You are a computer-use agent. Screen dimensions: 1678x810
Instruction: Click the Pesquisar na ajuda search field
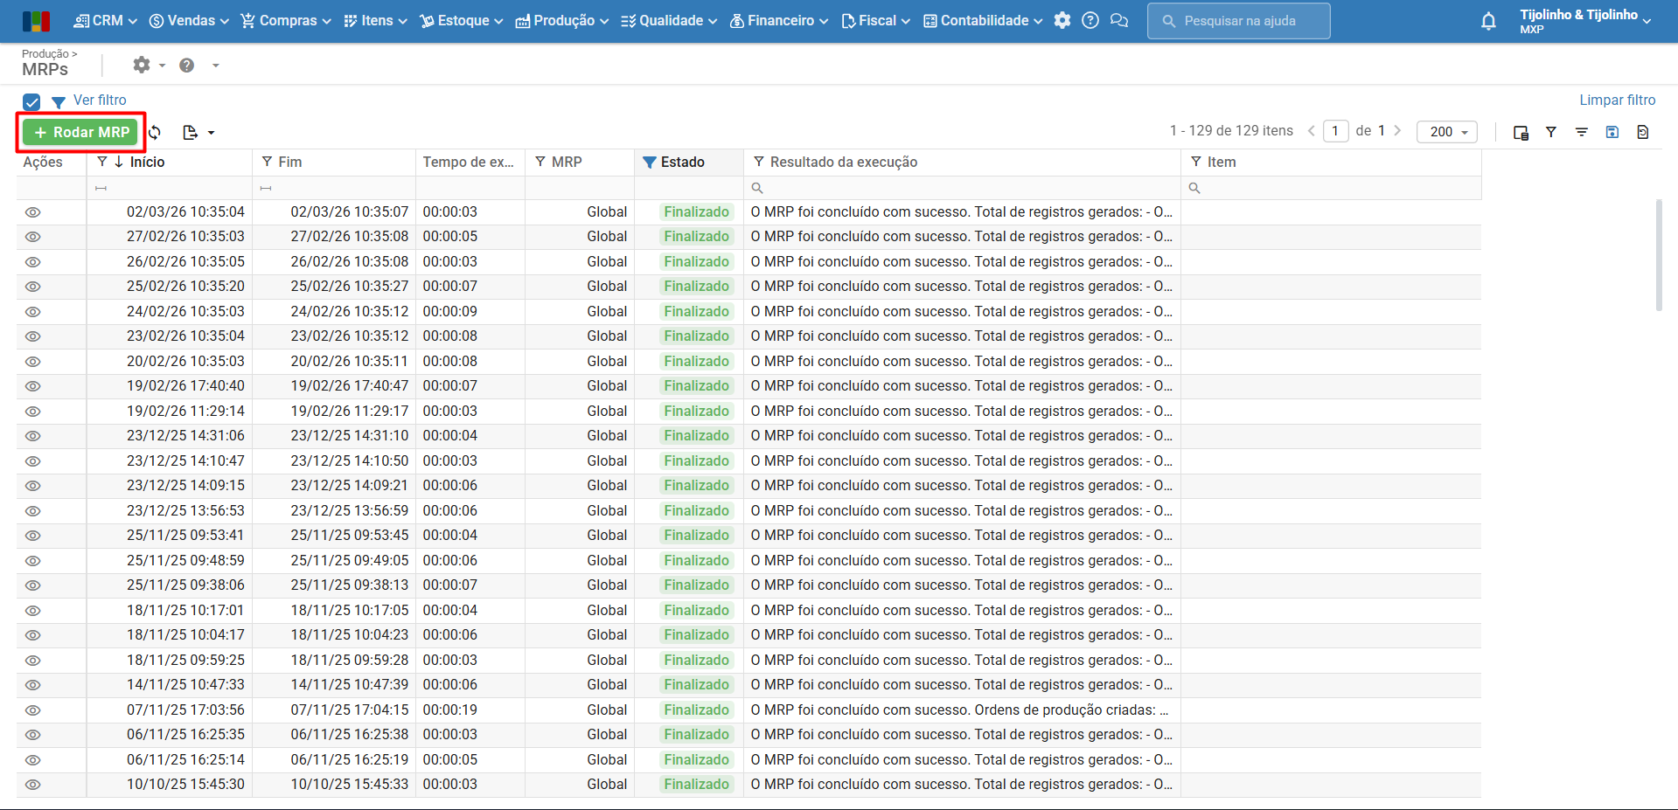point(1238,21)
